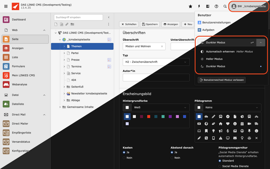The height and width of the screenshot is (169, 270).
Task: Open the system information list icon
Action: [208, 6]
